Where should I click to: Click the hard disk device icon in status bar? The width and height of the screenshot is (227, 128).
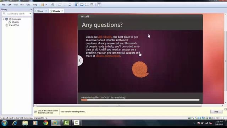point(189,118)
